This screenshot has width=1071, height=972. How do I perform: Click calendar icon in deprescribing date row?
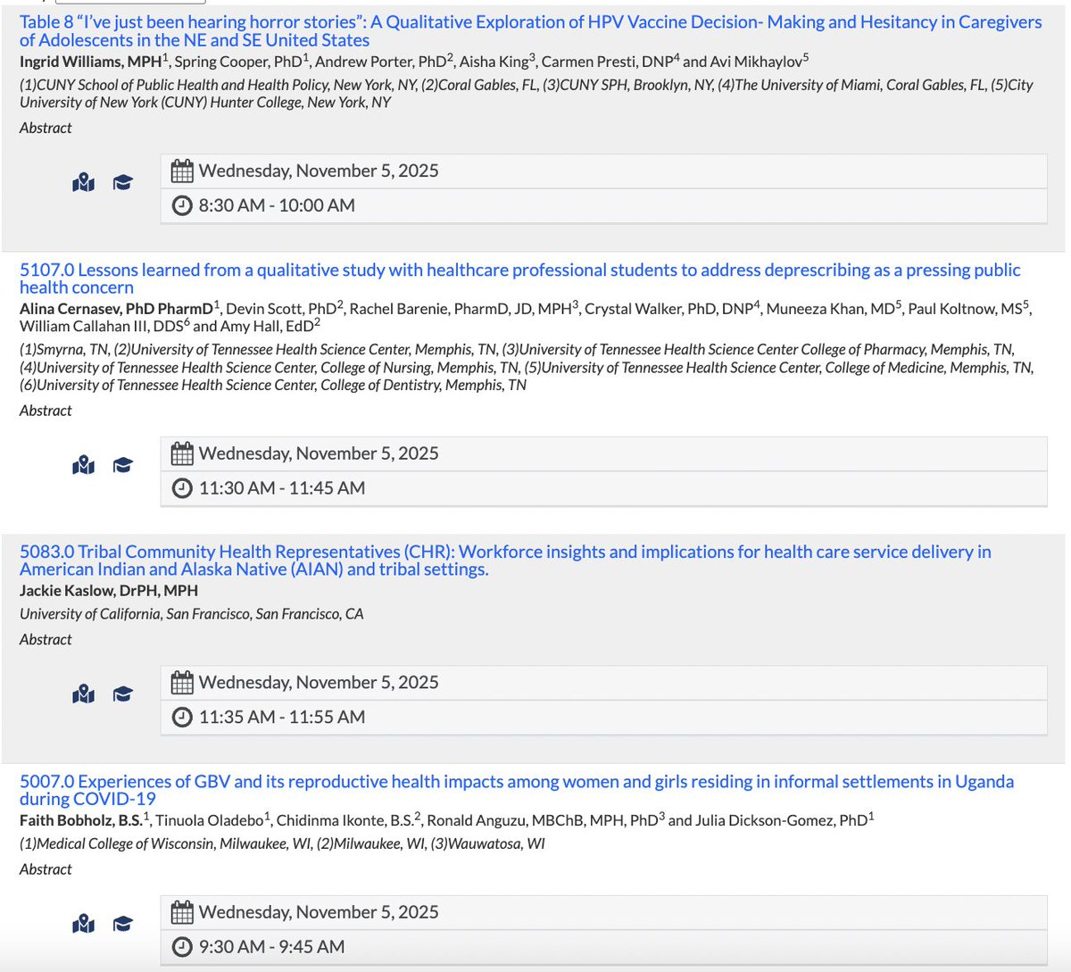pyautogui.click(x=182, y=453)
